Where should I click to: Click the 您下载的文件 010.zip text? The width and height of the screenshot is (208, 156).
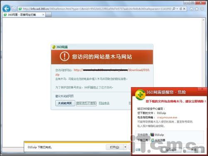[152, 113]
